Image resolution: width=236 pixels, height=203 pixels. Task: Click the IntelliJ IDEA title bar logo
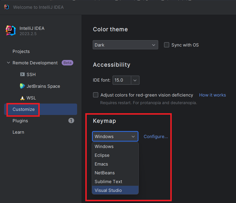tap(6, 7)
